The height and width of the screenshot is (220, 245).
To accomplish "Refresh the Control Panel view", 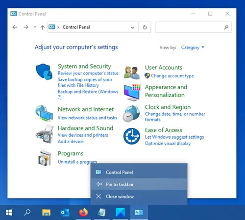I will pos(145,27).
